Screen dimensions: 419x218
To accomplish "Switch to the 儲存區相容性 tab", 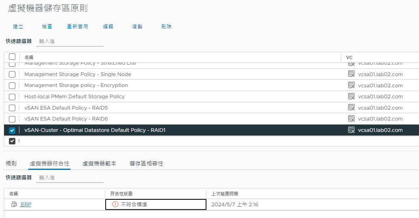I will tap(147, 163).
